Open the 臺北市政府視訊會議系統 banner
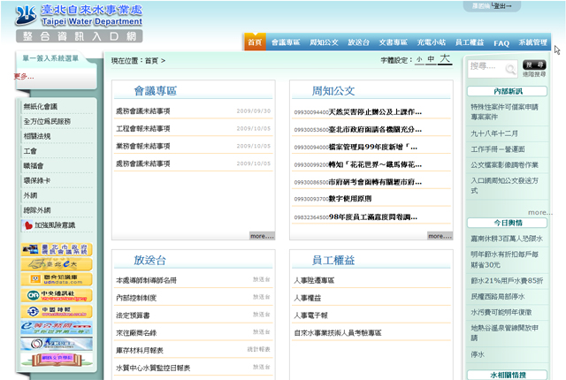The image size is (566, 380). (x=57, y=249)
